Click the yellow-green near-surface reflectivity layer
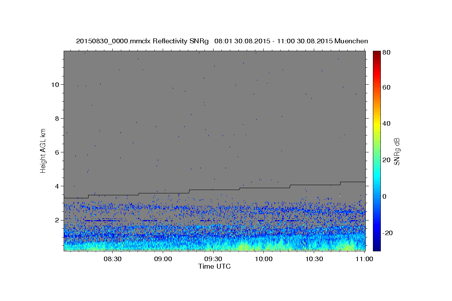The image size is (452, 301). pyautogui.click(x=214, y=247)
